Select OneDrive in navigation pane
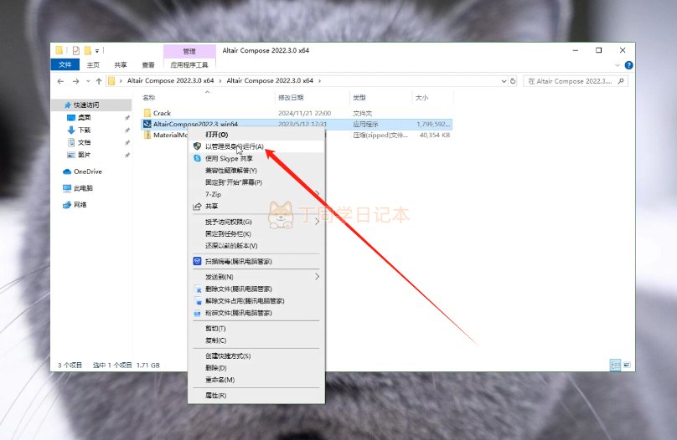This screenshot has height=440, width=677. [x=88, y=171]
